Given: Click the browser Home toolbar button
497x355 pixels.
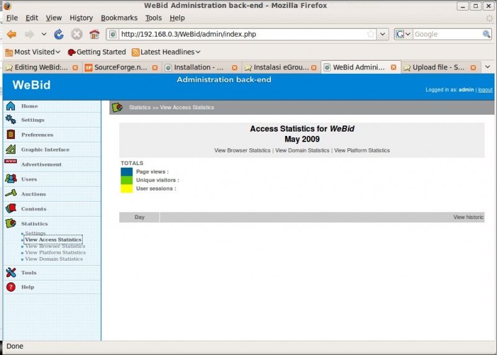Looking at the screenshot, I should (94, 34).
